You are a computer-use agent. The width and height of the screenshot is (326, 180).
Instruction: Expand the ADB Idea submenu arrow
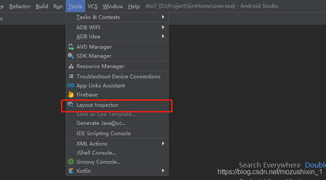coord(163,36)
